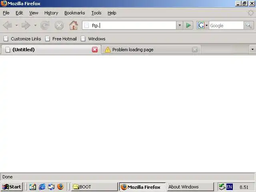Viewport: 256px width, 192px height.
Task: Click the EN language indicator
Action: coord(229,187)
